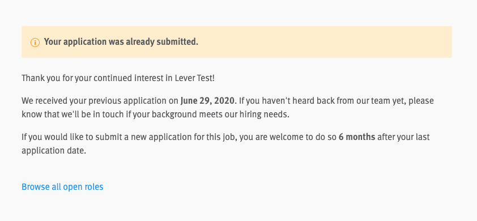Viewport: 477px width, 221px height.
Task: Click the phrase 'you are welcome to do so'
Action: click(288, 137)
